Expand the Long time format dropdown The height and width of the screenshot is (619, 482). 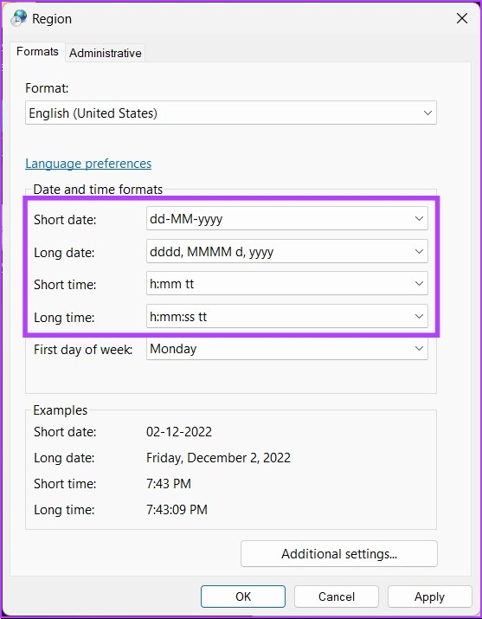coord(287,316)
